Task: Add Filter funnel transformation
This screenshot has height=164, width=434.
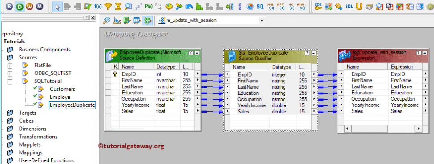Action: pyautogui.click(x=108, y=7)
